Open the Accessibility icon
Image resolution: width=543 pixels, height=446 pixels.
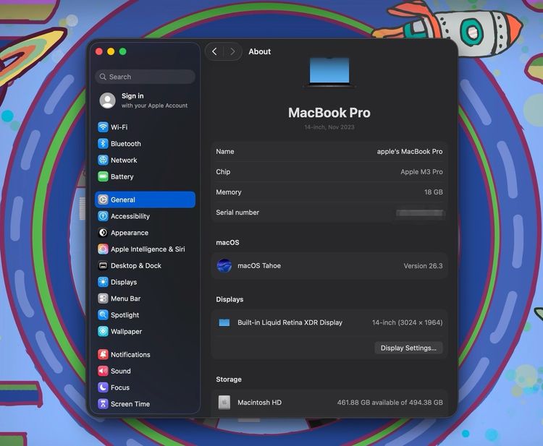tap(103, 216)
